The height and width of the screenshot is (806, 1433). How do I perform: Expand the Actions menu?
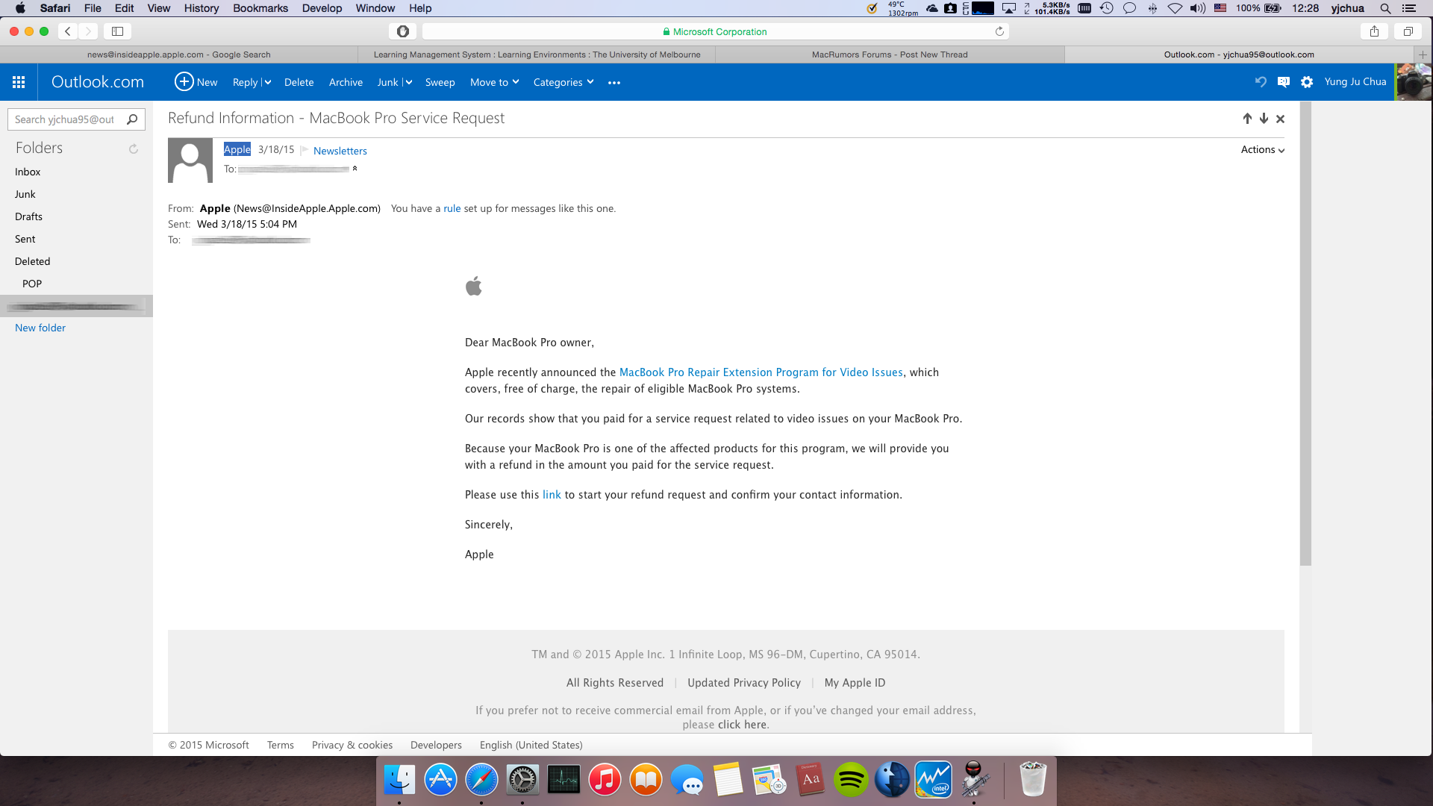pos(1263,150)
